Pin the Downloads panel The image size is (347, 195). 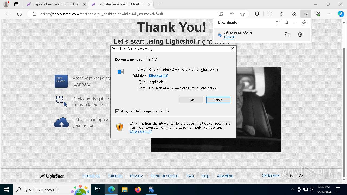[304, 22]
